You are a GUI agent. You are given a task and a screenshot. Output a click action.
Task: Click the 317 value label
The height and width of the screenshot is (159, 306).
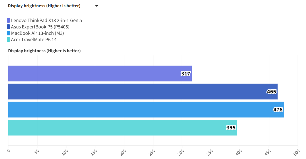click(186, 74)
